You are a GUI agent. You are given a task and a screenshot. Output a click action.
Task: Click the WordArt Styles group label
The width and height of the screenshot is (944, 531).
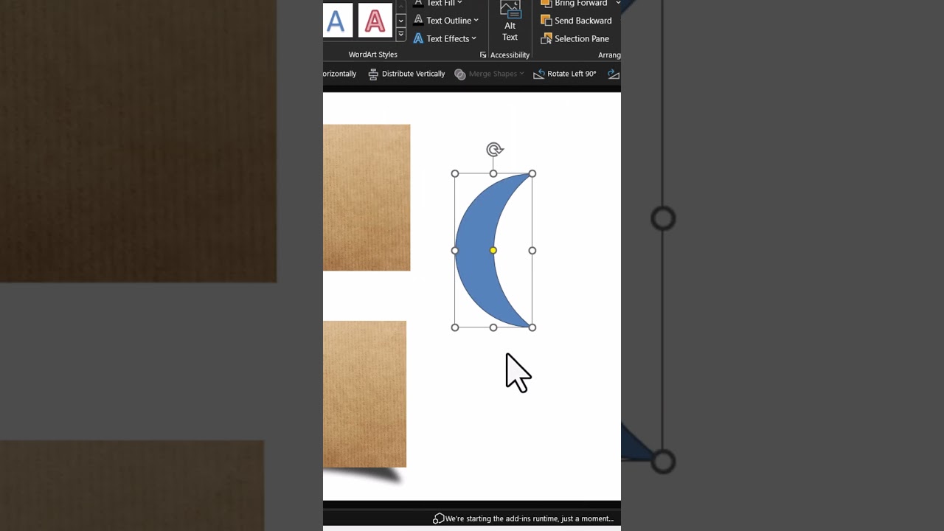click(372, 55)
